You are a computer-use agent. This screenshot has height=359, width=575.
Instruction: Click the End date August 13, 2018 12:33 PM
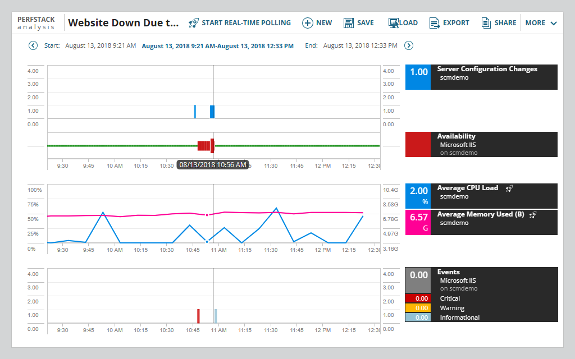coord(361,45)
